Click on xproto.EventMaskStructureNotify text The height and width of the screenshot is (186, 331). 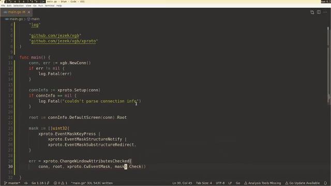click(85, 139)
